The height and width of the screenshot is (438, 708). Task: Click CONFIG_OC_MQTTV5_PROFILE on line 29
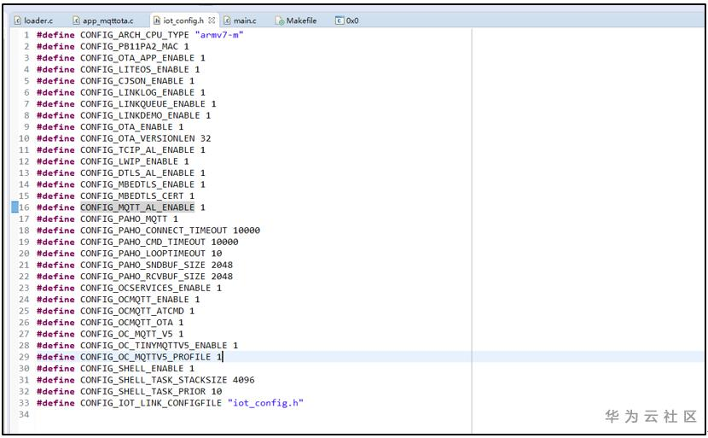click(145, 357)
